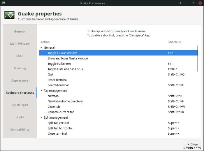Image resolution: width=204 pixels, height=151 pixels.
Task: Maximize the Guake Preferences window
Action: [x=193, y=3]
